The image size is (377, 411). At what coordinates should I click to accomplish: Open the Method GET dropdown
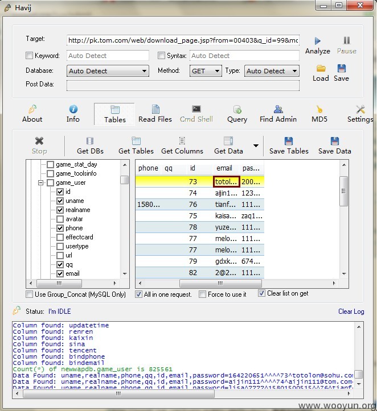(x=206, y=71)
